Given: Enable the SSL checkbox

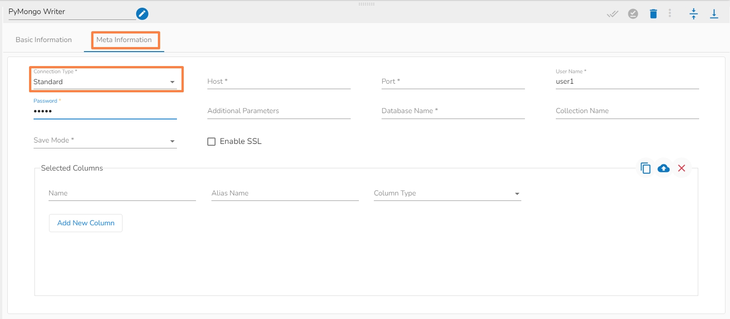Looking at the screenshot, I should click(x=211, y=142).
